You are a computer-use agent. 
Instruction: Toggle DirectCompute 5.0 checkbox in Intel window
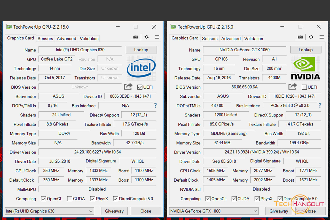point(115,199)
